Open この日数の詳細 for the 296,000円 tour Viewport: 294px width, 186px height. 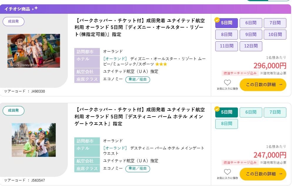(x=263, y=85)
